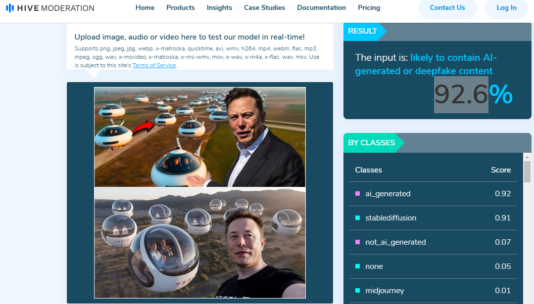534x304 pixels.
Task: Click the pink not_ai_generated class marker
Action: tap(357, 242)
